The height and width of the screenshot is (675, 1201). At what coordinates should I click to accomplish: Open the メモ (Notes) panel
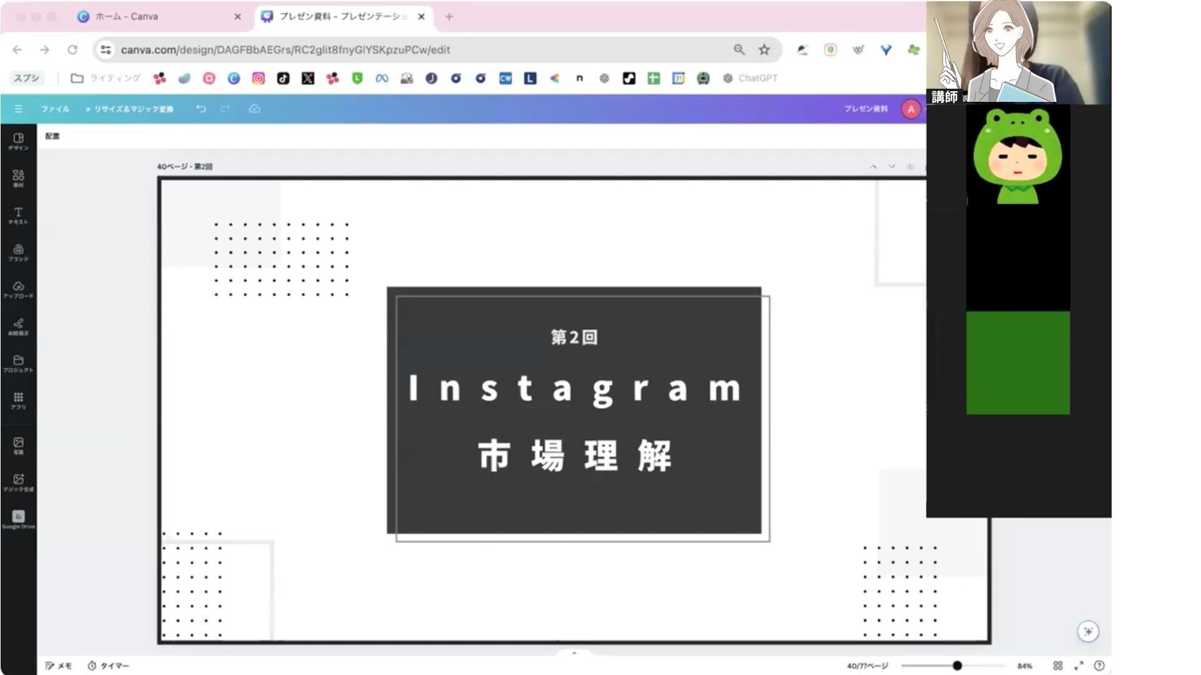coord(59,666)
